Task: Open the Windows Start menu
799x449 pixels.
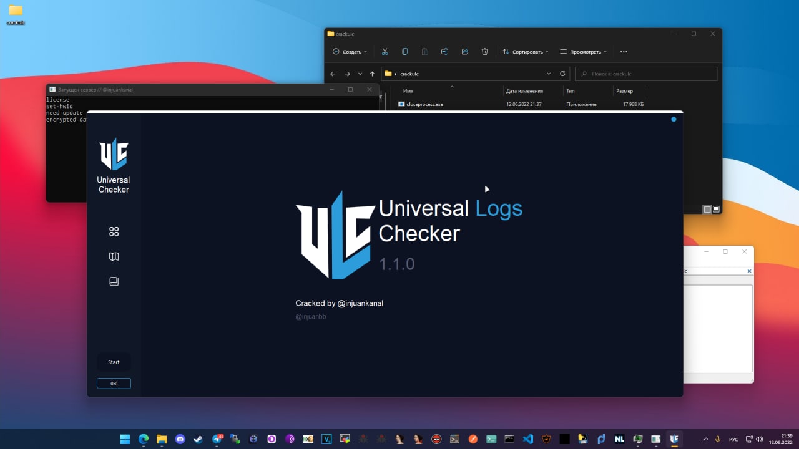Action: pos(124,439)
